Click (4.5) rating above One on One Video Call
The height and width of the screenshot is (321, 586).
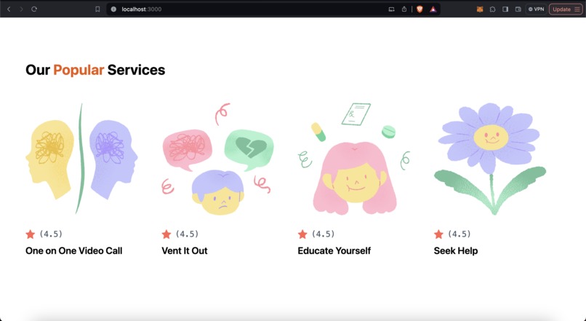[x=51, y=234]
